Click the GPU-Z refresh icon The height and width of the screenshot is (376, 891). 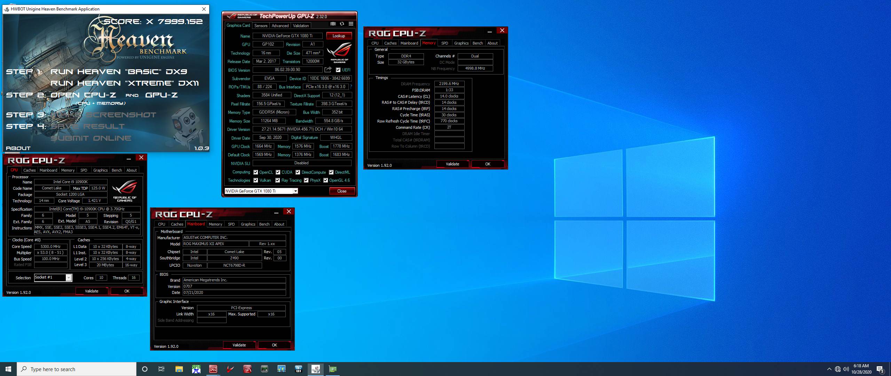click(x=342, y=24)
